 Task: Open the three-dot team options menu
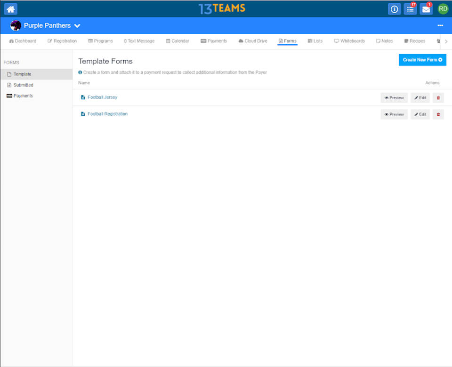[440, 25]
